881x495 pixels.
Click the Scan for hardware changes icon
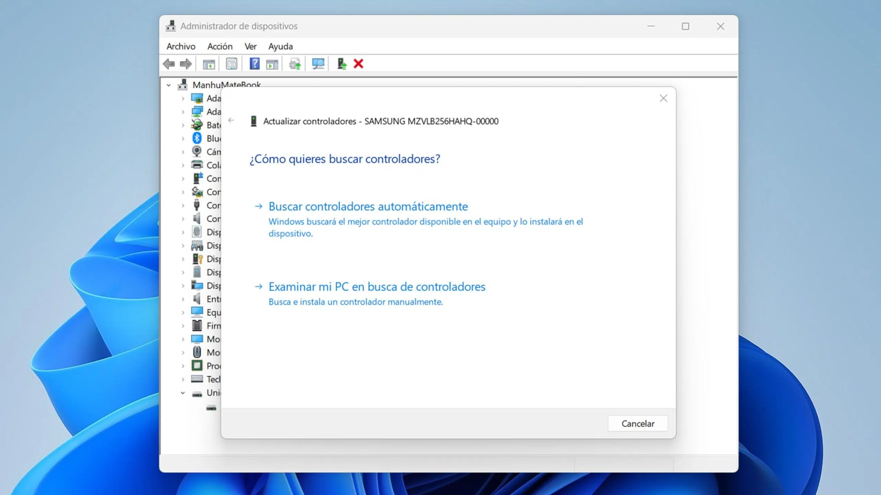click(318, 64)
